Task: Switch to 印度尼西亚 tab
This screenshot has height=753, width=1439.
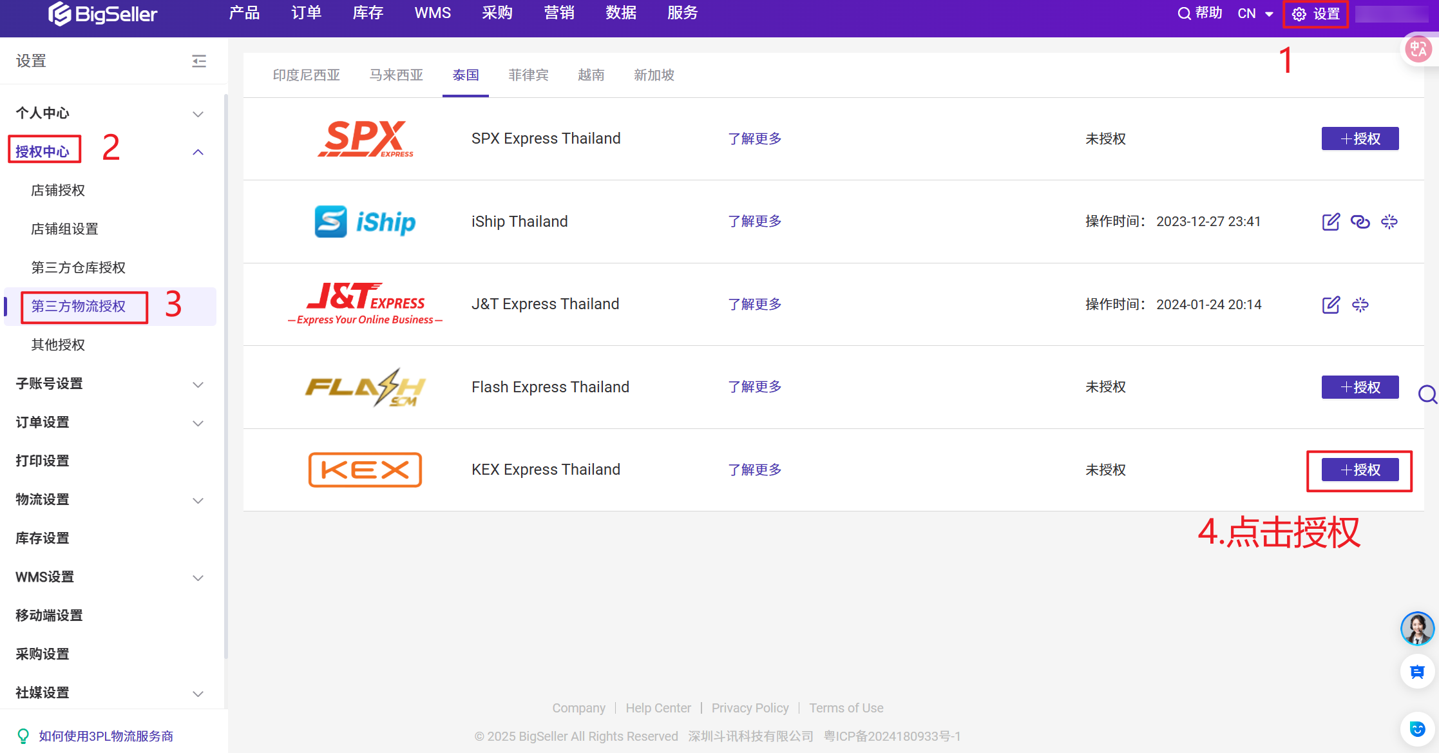Action: coord(307,75)
